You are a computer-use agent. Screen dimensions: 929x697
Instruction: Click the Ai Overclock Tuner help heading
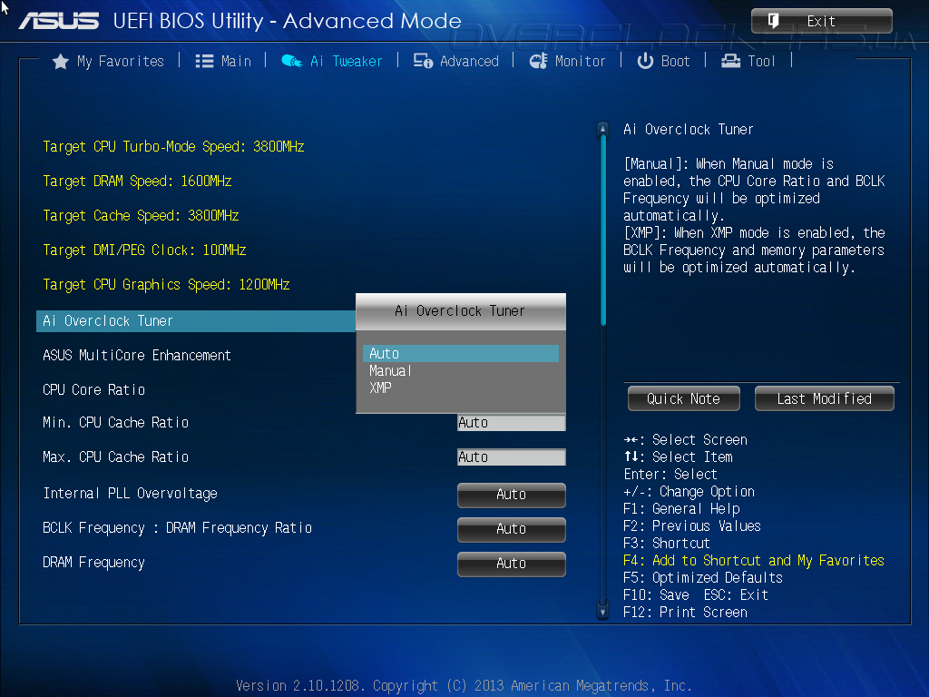click(689, 130)
